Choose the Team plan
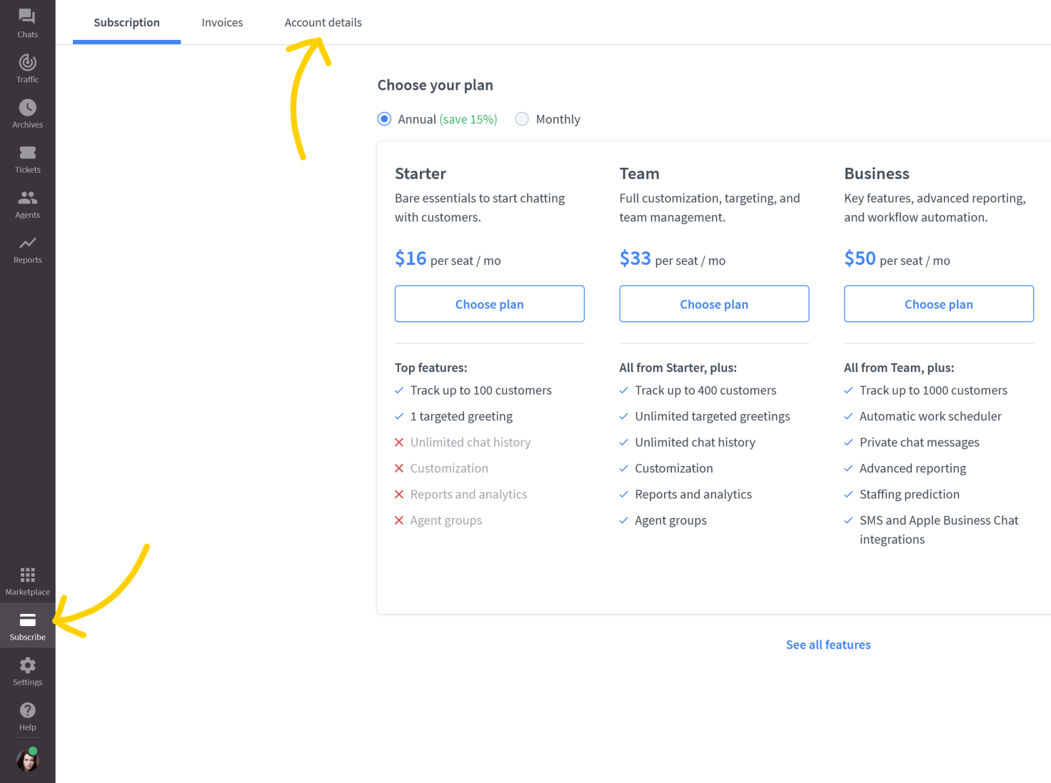1051x783 pixels. tap(714, 304)
